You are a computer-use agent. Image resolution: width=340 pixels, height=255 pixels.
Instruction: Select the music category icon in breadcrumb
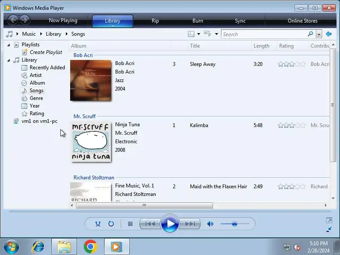tap(9, 34)
